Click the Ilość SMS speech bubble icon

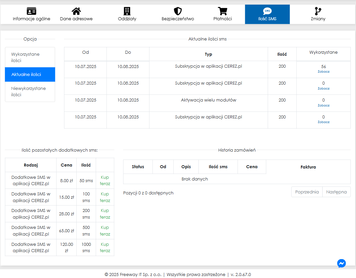pyautogui.click(x=267, y=11)
